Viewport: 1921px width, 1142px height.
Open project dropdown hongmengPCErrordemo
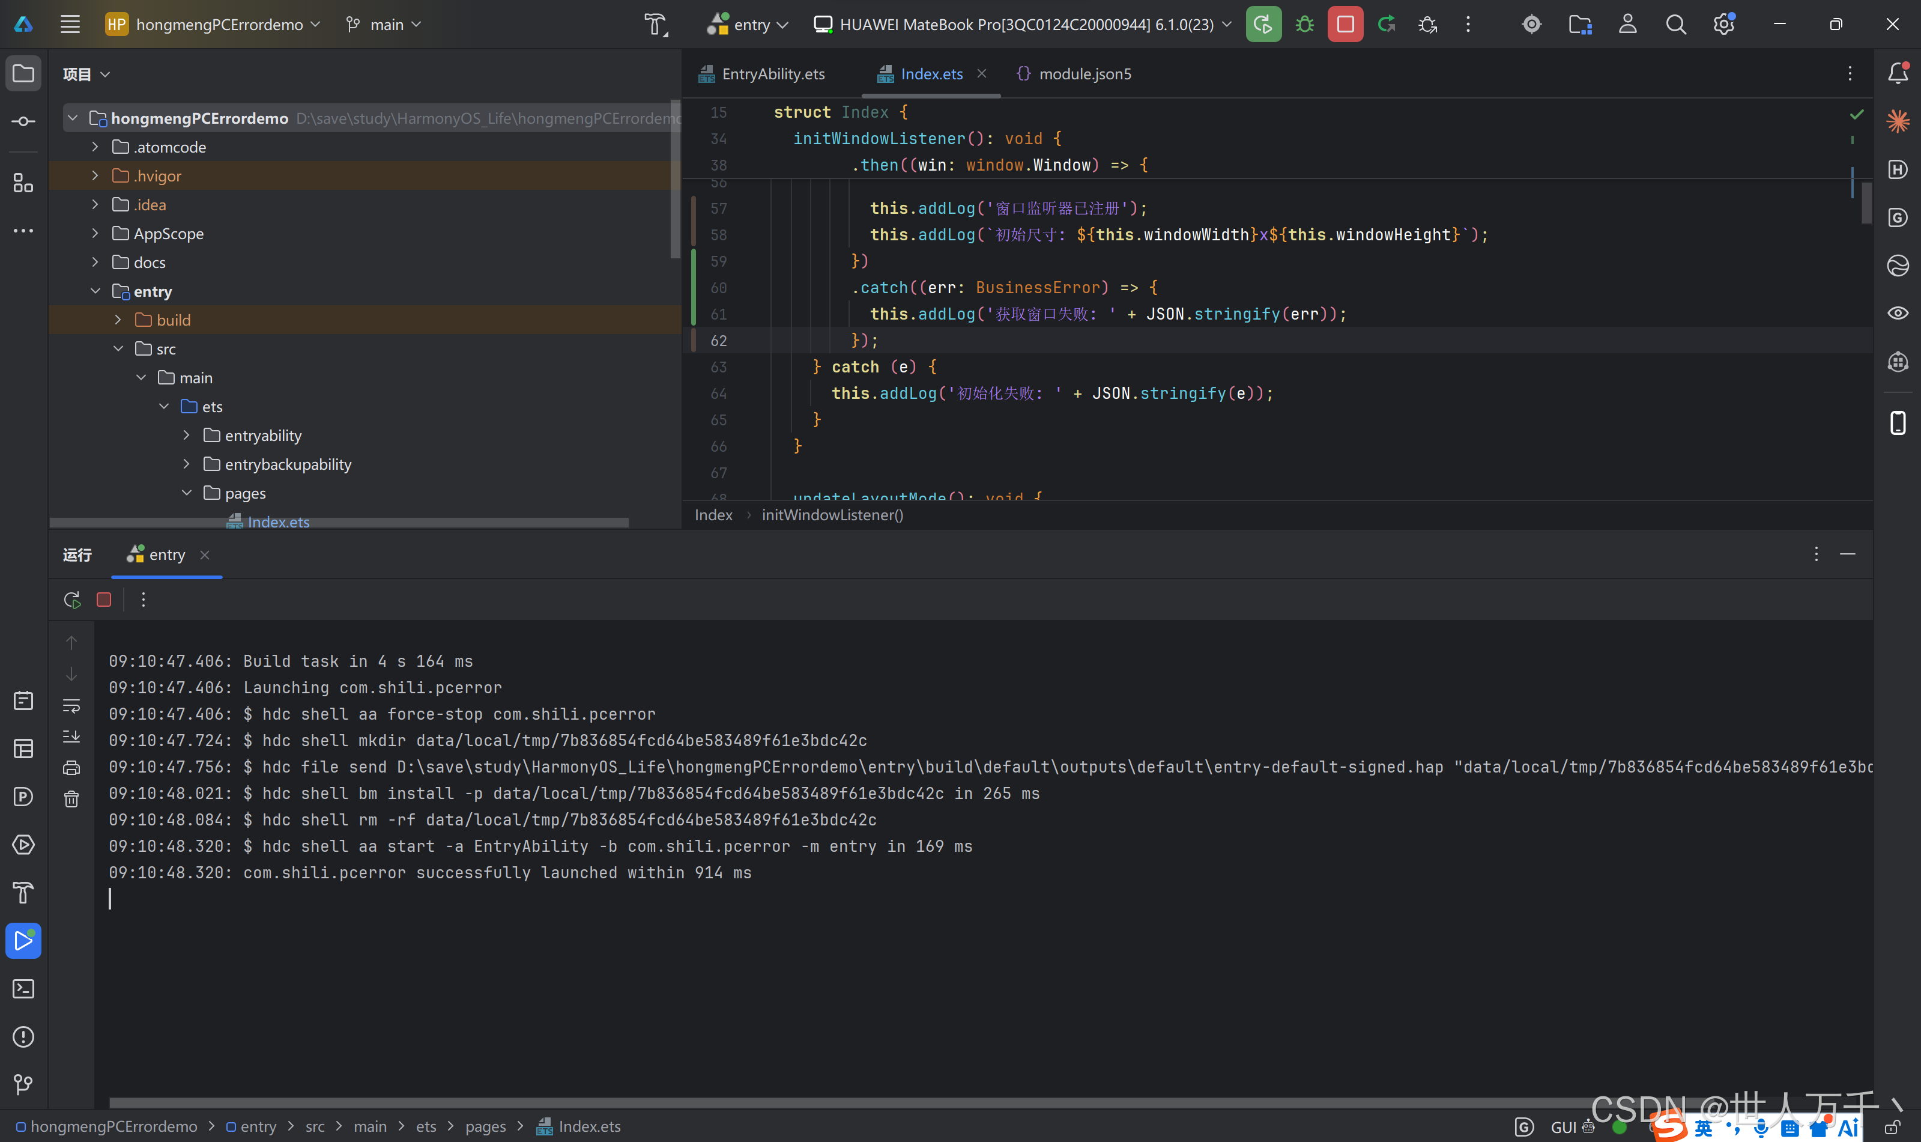213,25
